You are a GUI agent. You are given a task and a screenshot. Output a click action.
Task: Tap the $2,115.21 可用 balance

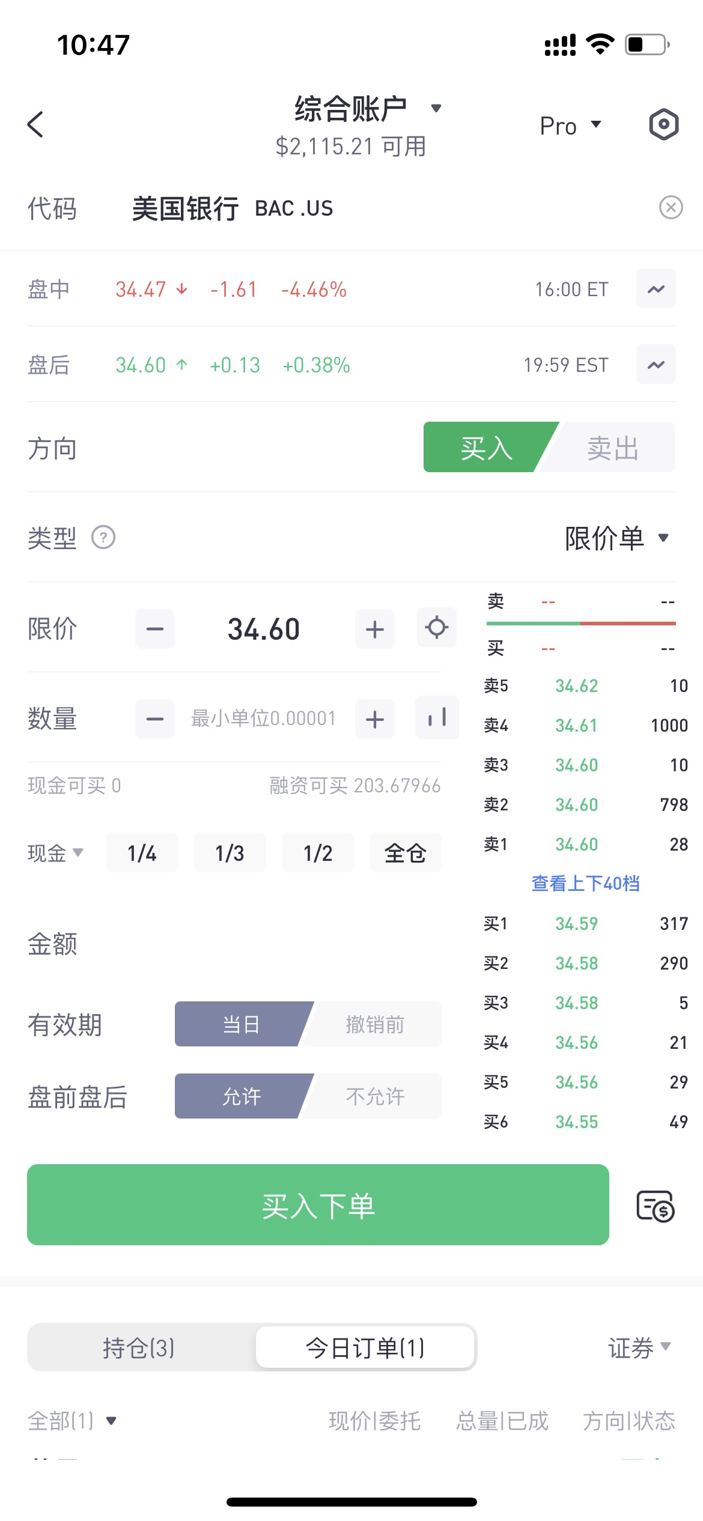click(x=351, y=146)
